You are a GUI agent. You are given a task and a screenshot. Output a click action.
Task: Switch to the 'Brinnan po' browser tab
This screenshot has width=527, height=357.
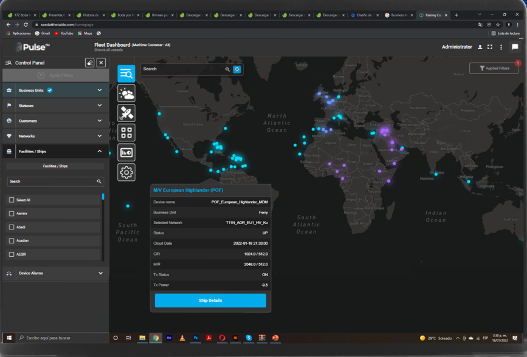coord(159,15)
